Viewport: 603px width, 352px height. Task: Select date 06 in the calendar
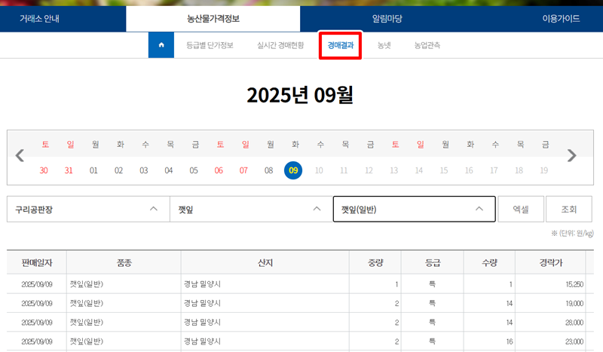219,170
